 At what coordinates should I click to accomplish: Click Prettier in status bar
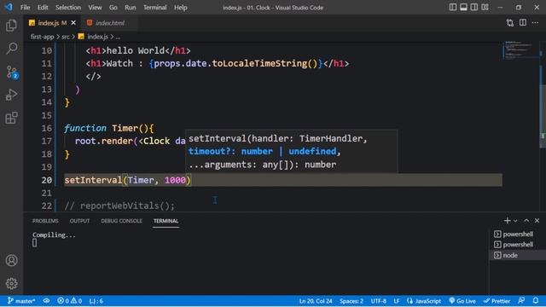497,301
